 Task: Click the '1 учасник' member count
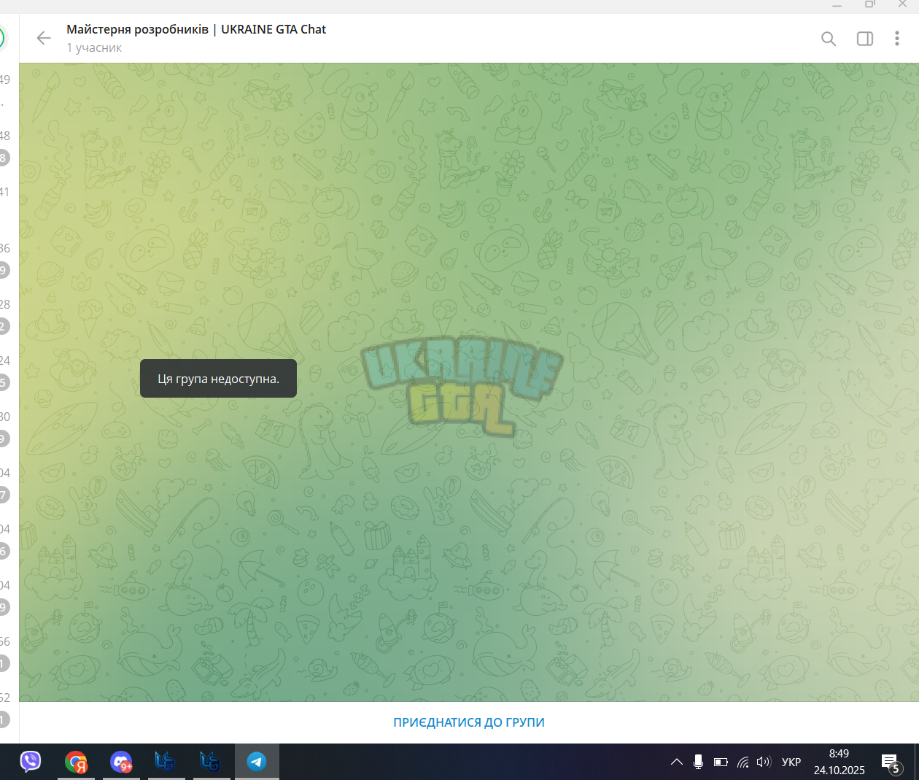click(94, 48)
